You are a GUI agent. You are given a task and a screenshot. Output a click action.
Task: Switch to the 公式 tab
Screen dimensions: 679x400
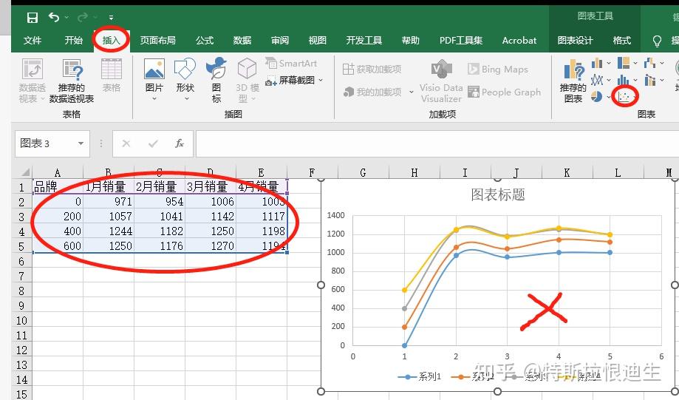pos(205,41)
